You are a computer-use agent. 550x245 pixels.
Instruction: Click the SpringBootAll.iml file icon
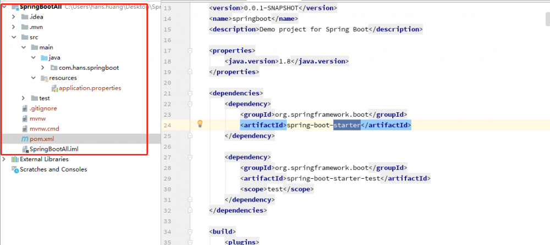click(25, 149)
